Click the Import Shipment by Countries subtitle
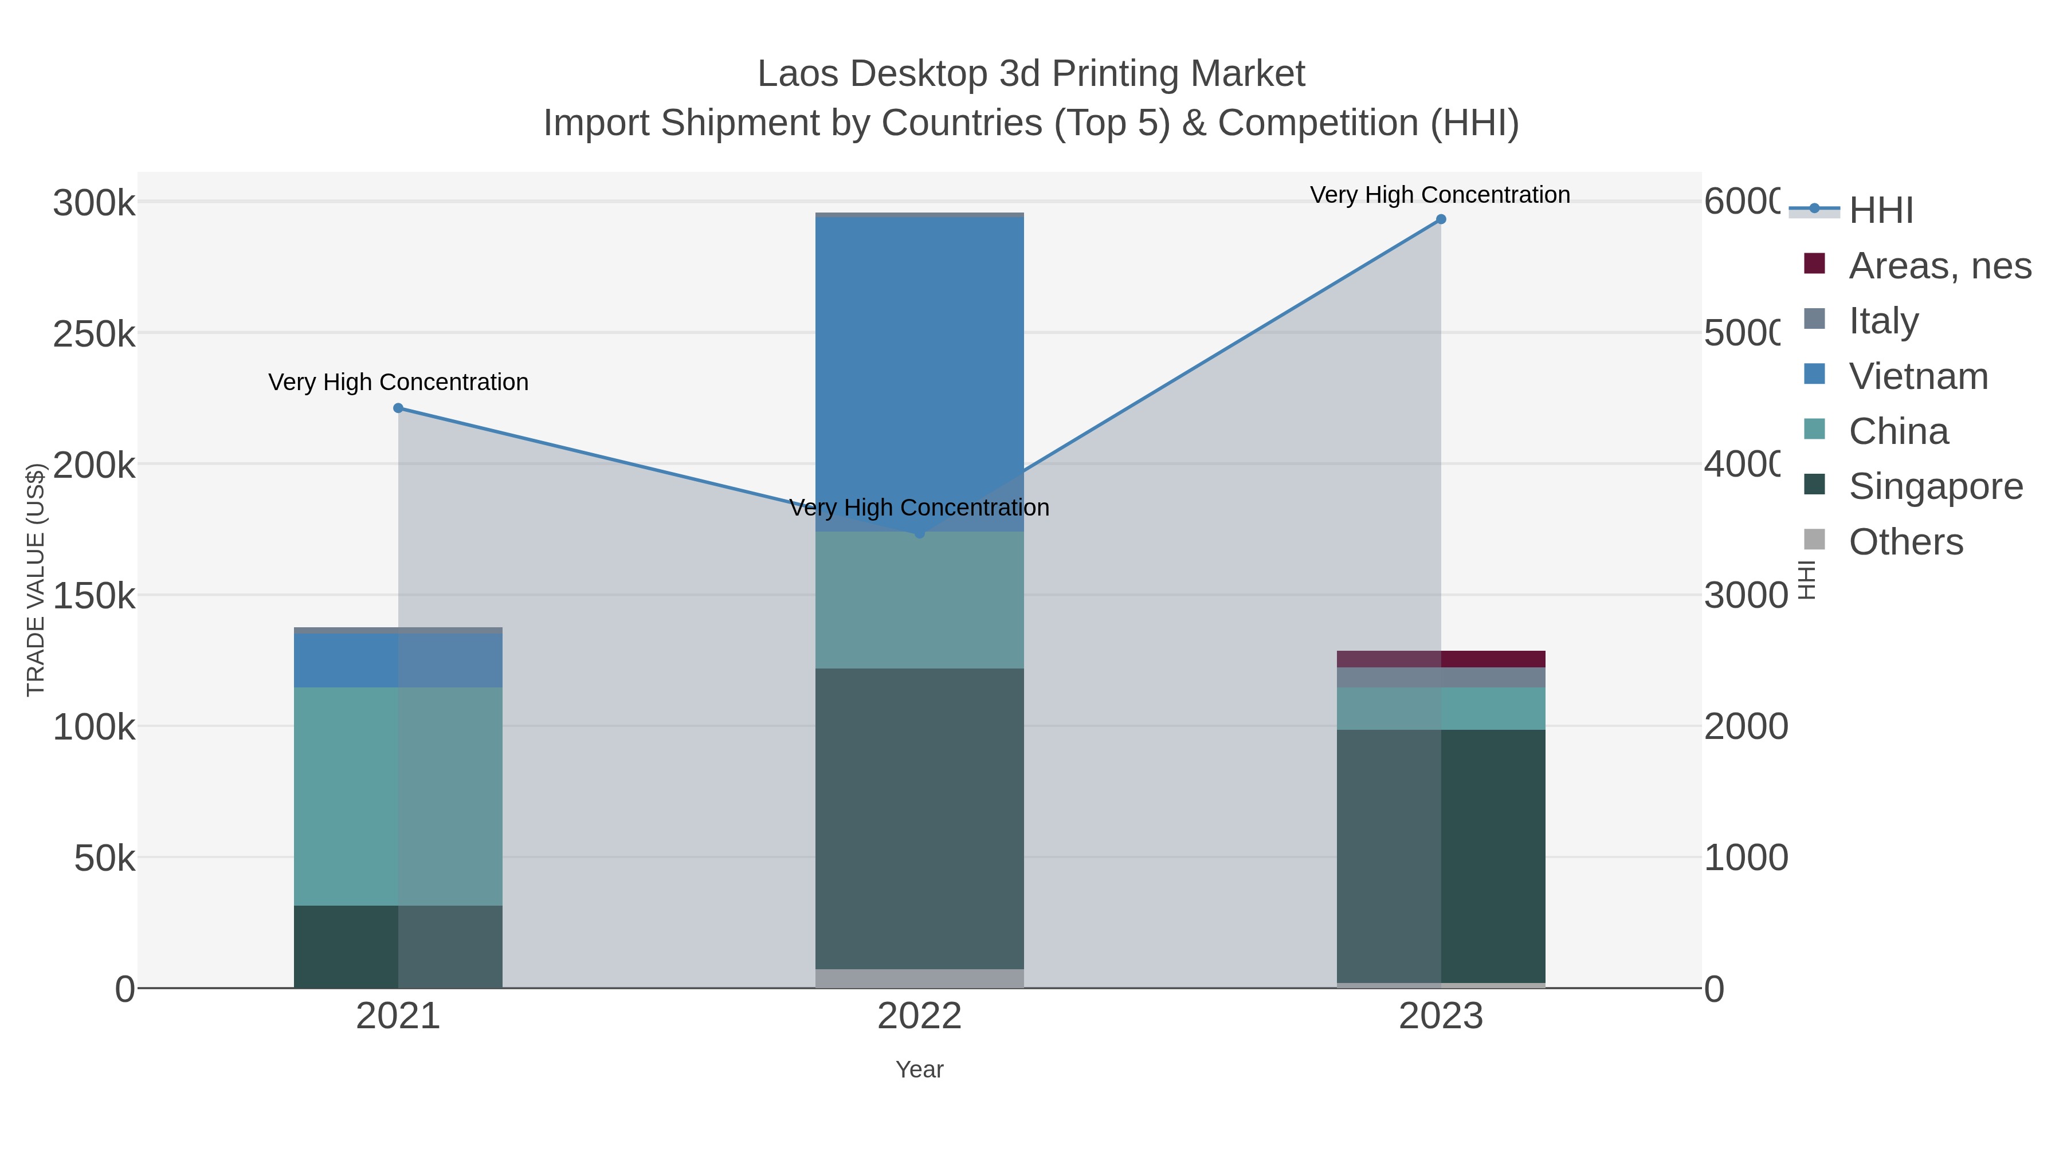This screenshot has height=1160, width=2063. pyautogui.click(x=1031, y=123)
